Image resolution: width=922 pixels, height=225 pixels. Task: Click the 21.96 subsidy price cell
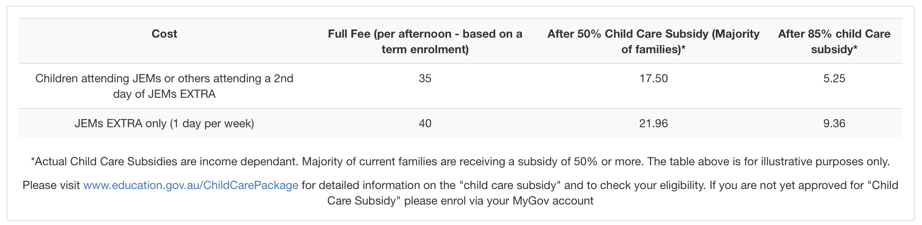[653, 124]
